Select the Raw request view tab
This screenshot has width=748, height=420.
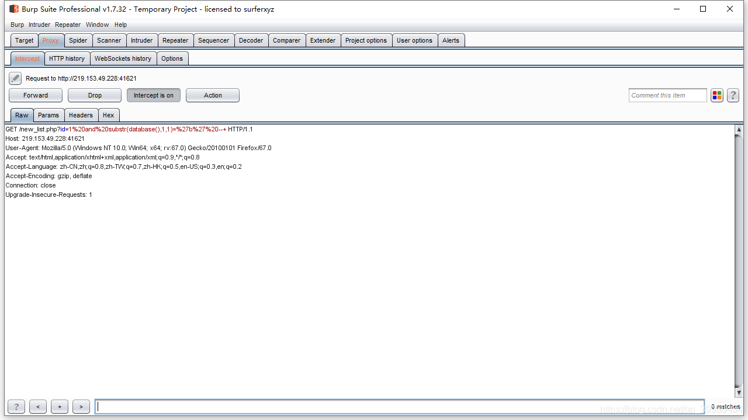tap(22, 115)
